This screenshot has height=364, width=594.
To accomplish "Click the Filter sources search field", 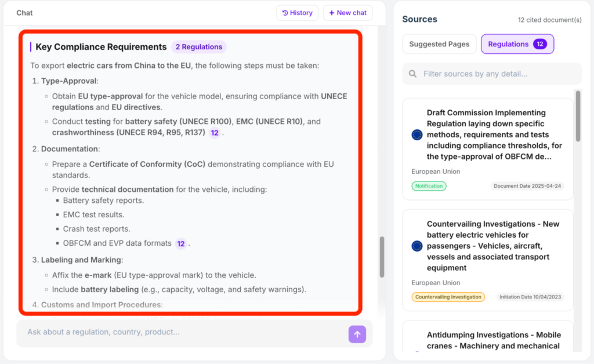I will pos(492,74).
